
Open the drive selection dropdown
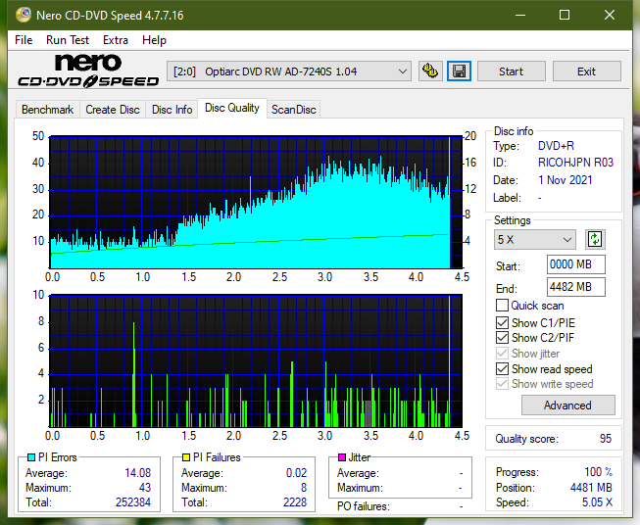288,72
